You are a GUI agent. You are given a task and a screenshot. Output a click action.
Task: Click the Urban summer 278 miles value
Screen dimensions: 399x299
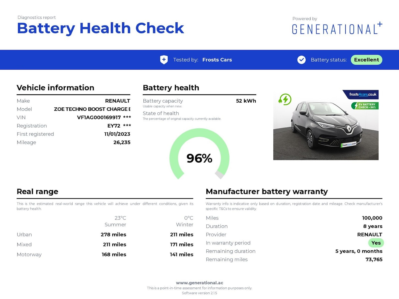[113, 235]
